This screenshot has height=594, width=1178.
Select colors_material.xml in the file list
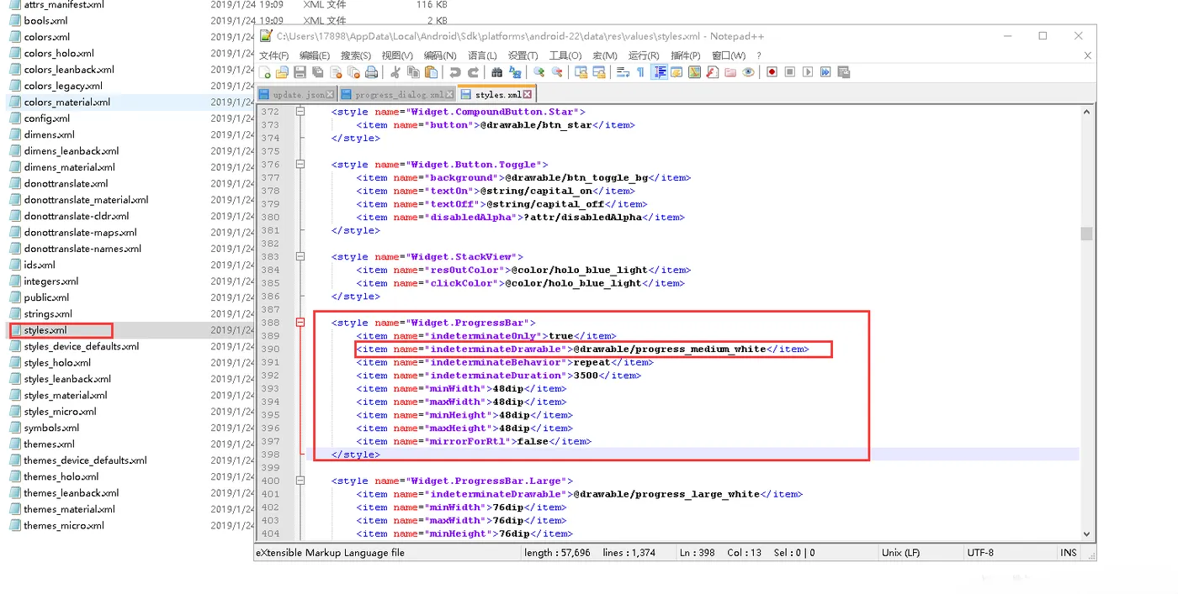click(66, 103)
